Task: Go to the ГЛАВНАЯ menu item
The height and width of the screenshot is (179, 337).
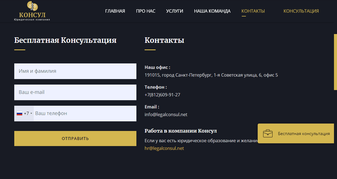Action: (115, 11)
